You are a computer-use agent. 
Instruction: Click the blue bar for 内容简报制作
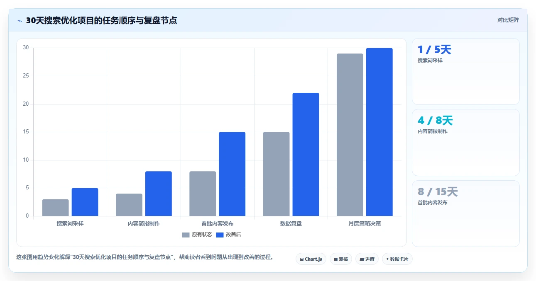tap(159, 194)
